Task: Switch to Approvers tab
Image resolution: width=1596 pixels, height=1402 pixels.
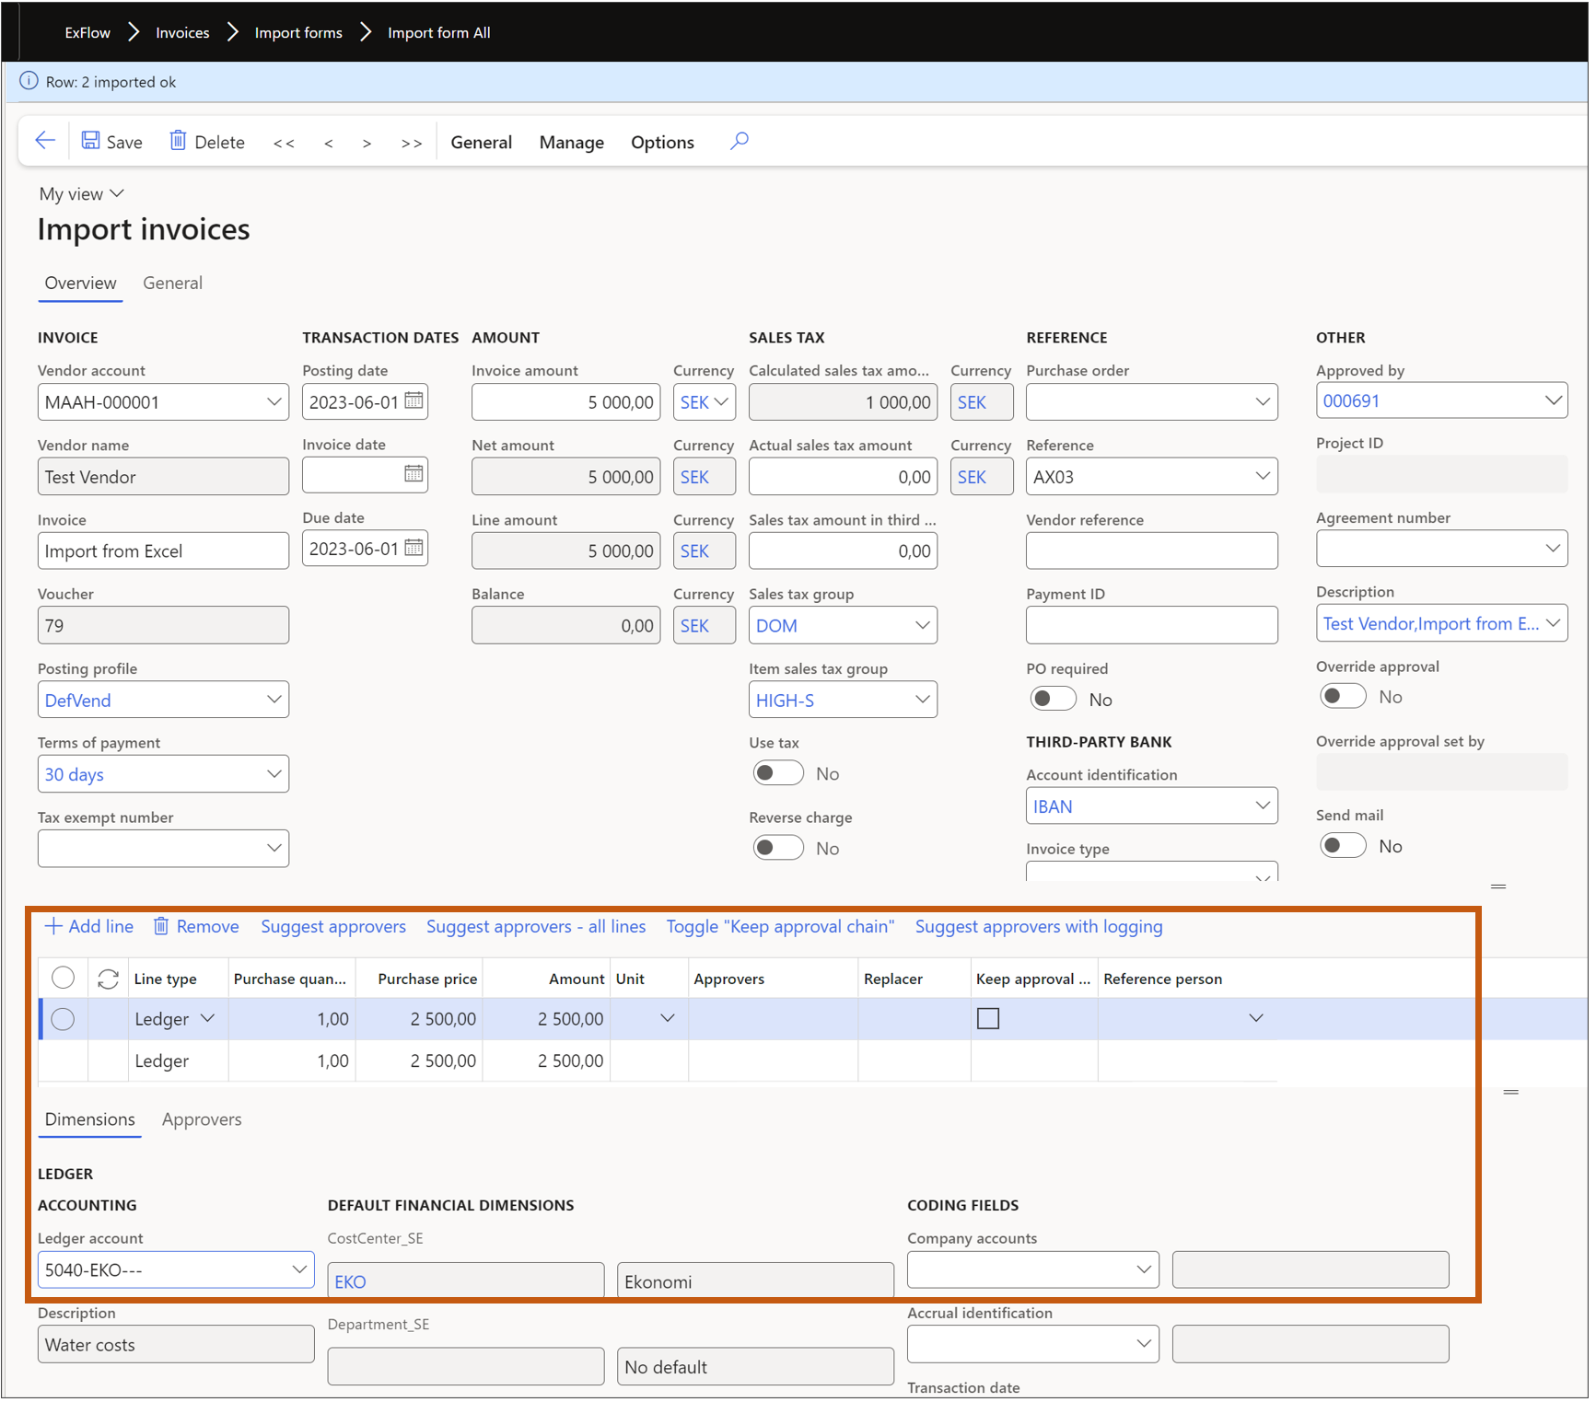Action: click(x=202, y=1120)
